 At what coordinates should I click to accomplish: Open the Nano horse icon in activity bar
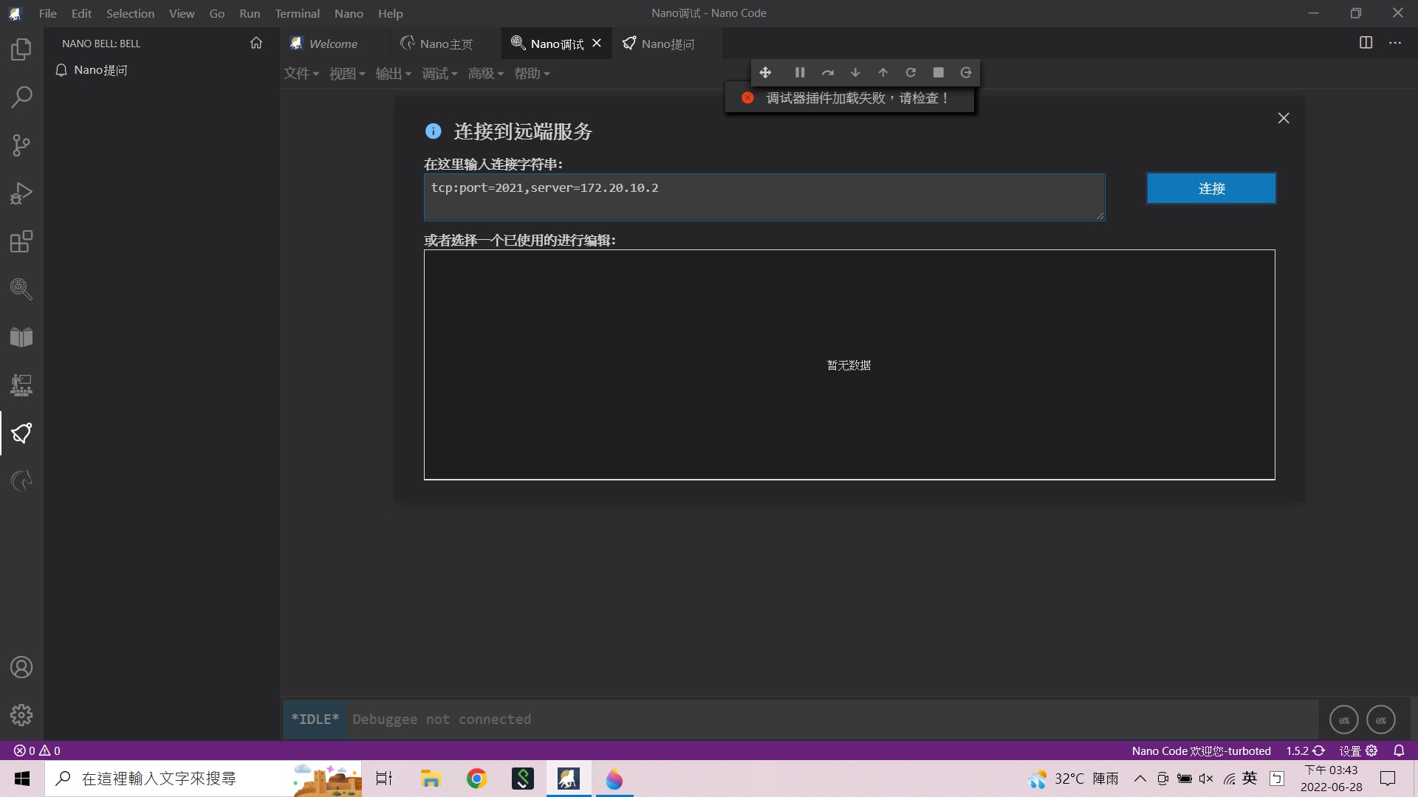(21, 481)
